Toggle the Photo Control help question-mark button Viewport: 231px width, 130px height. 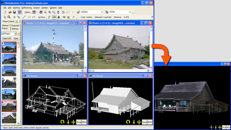[19, 21]
